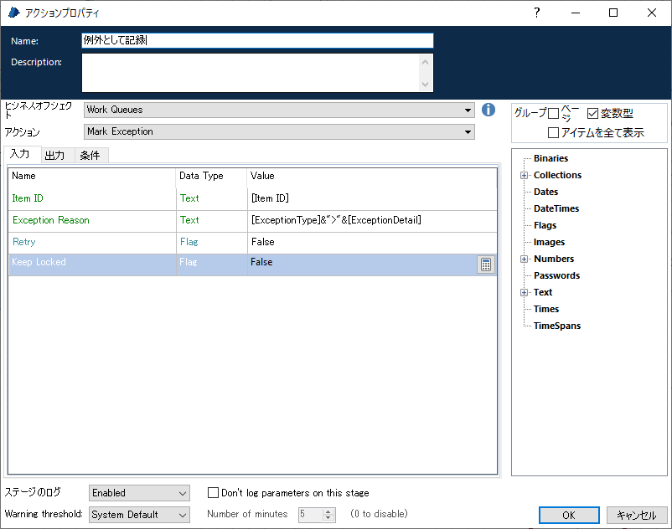This screenshot has width=672, height=529.
Task: Expand the Collections tree node
Action: pyautogui.click(x=525, y=176)
